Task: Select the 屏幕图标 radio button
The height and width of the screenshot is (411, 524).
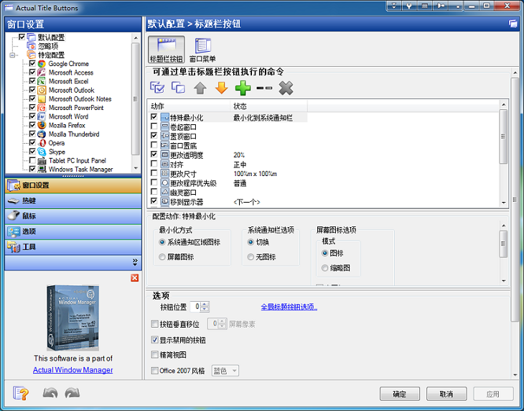Action: click(x=162, y=257)
